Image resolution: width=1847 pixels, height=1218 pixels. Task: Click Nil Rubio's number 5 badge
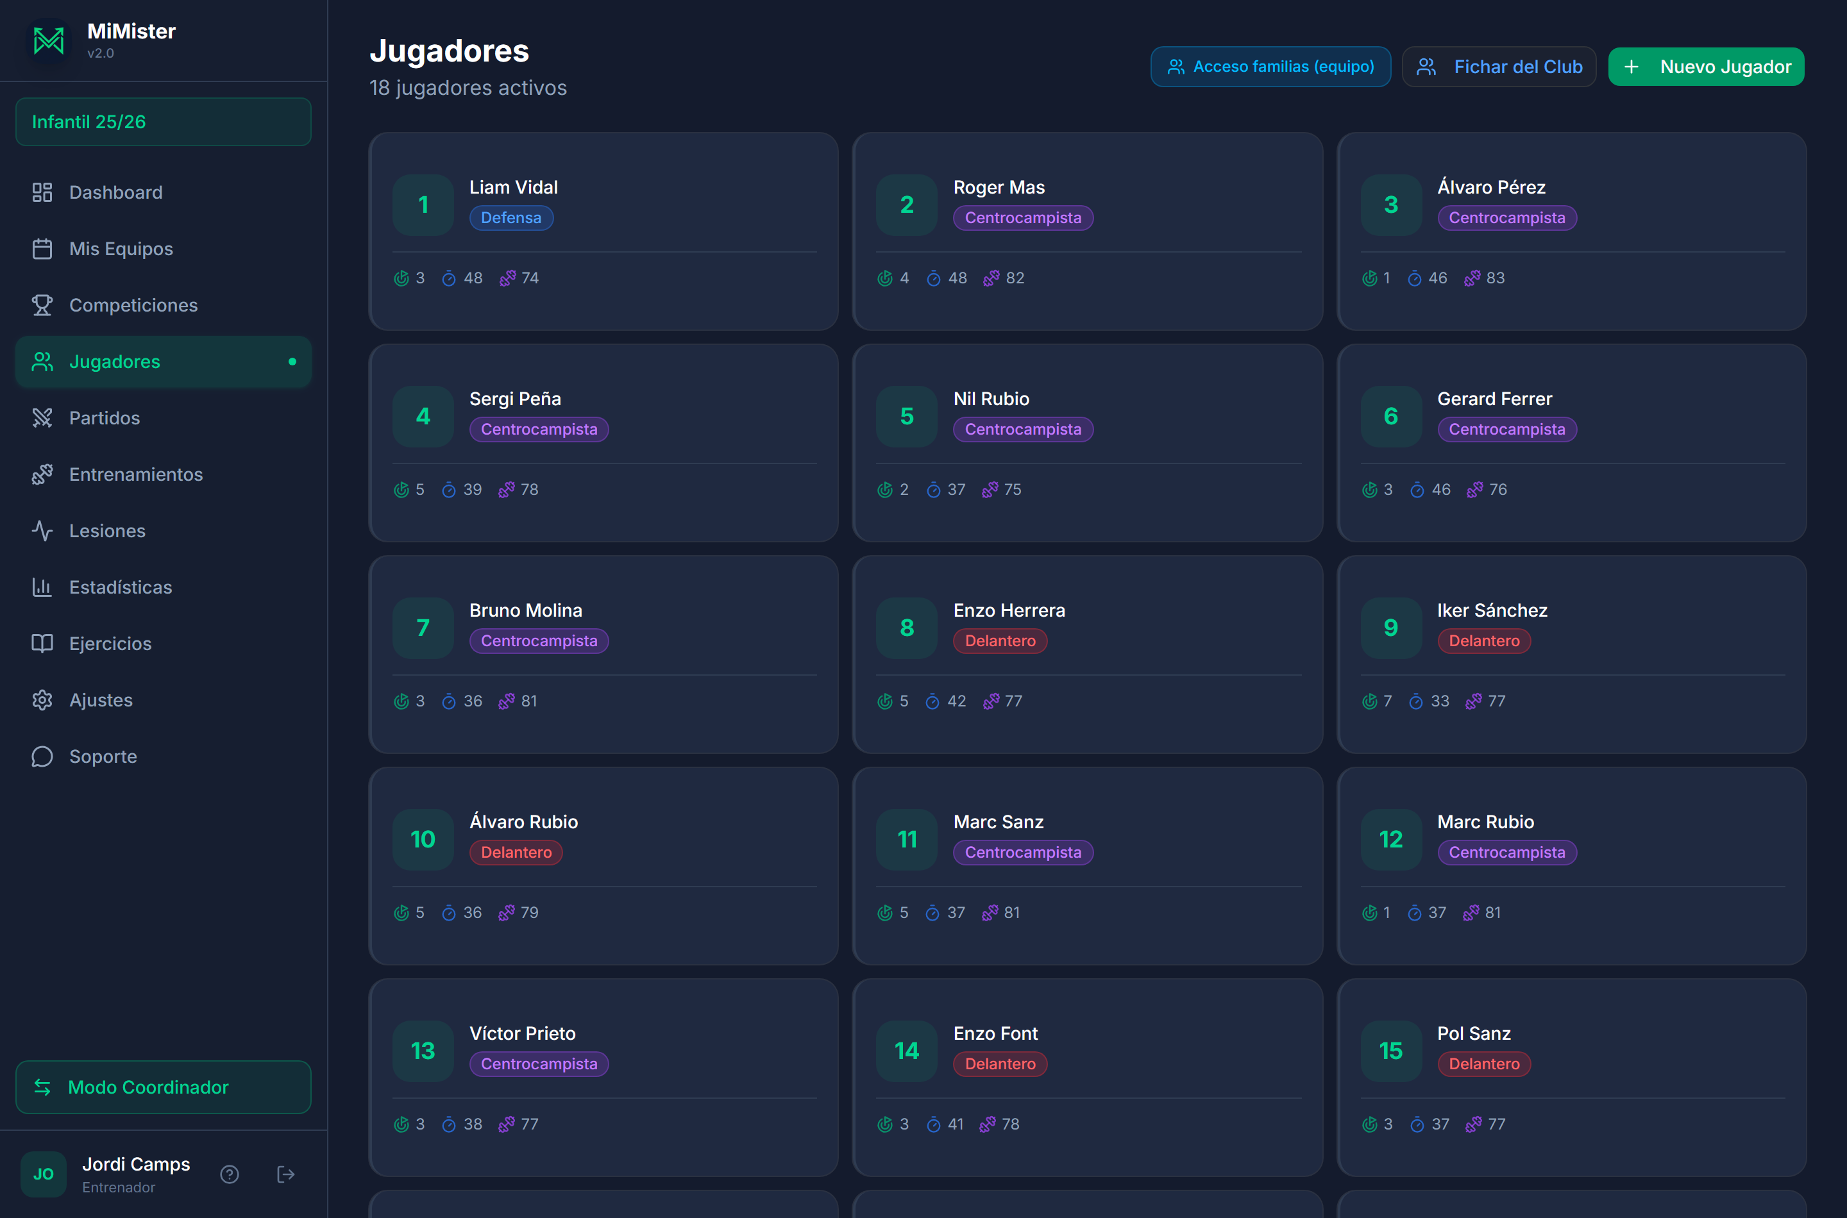click(x=907, y=416)
